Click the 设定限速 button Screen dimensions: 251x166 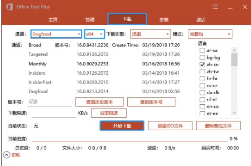click(x=109, y=113)
